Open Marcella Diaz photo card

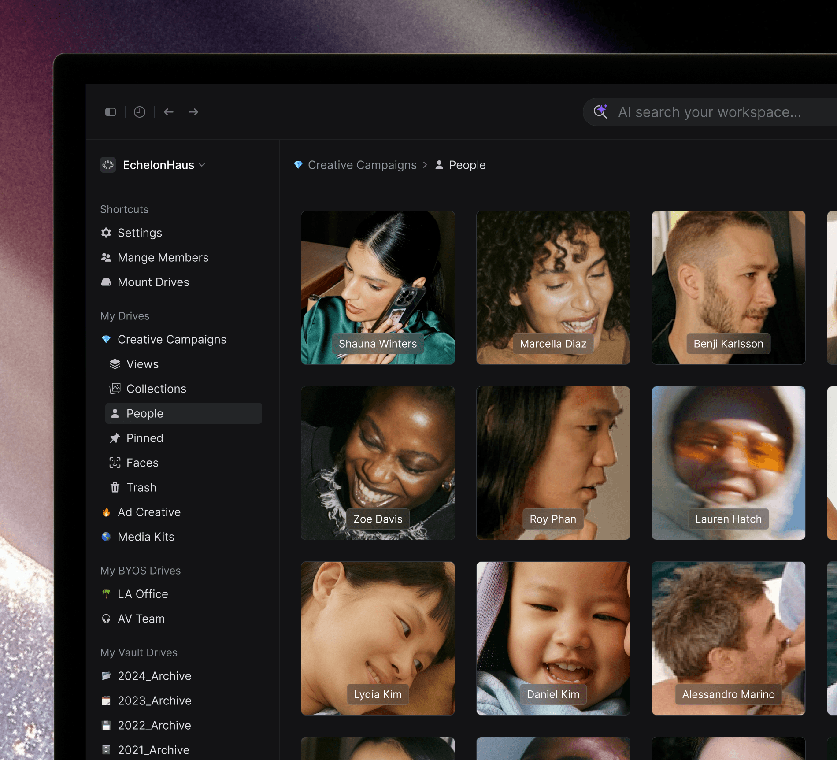(553, 288)
